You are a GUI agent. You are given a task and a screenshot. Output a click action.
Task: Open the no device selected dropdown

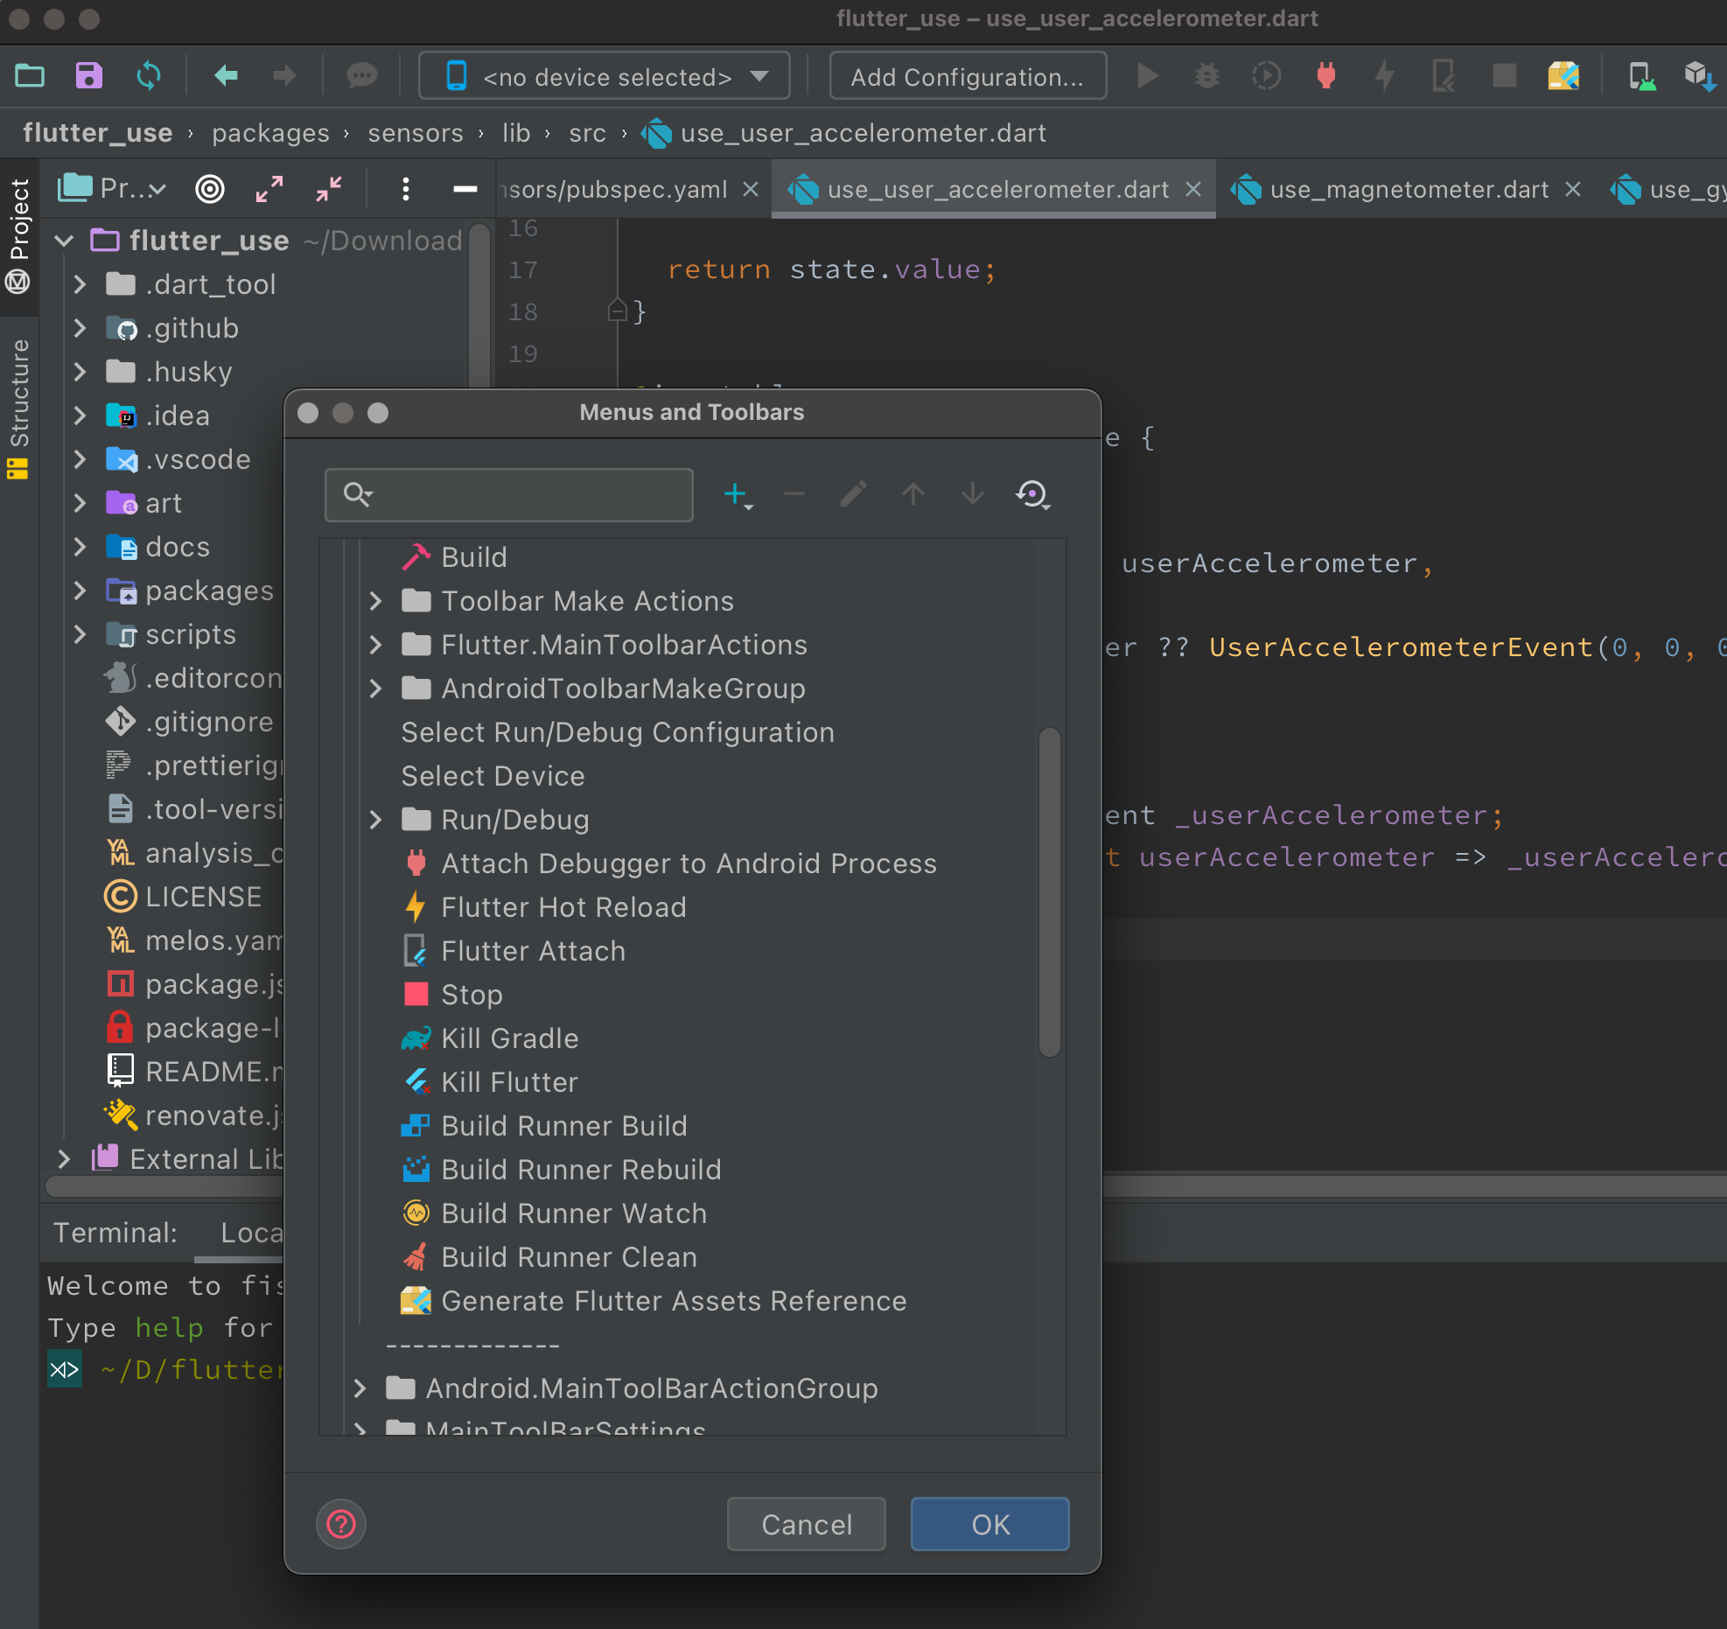click(x=604, y=76)
